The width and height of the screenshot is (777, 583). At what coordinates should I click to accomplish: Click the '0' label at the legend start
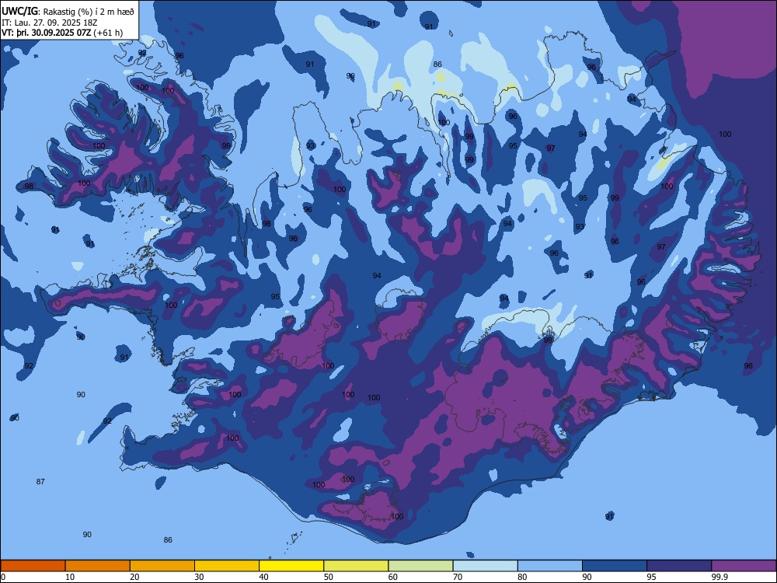3,577
